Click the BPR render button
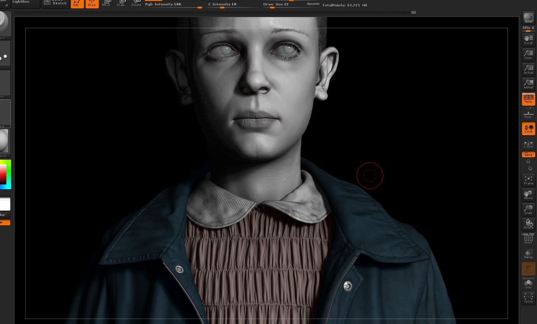The width and height of the screenshot is (537, 324). point(528,17)
